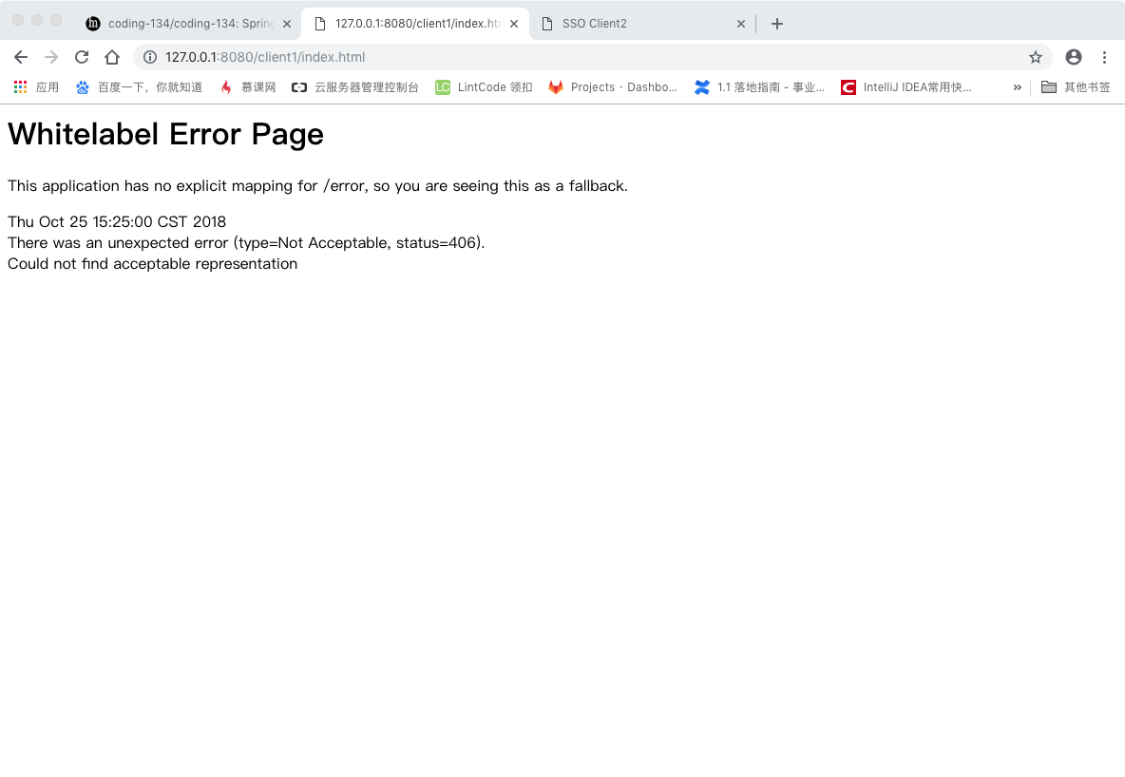Open Projects · Dashboard bookmark
The width and height of the screenshot is (1125, 777).
(x=614, y=87)
